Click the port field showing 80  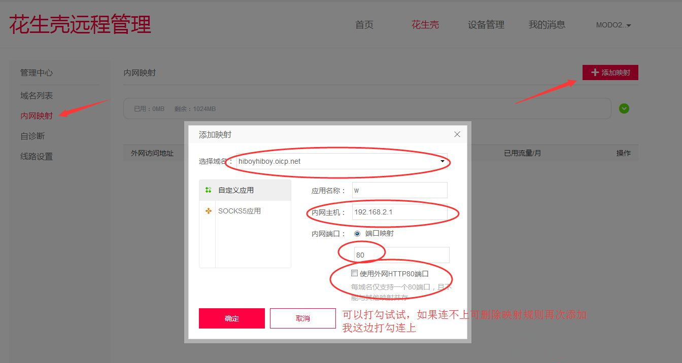tap(401, 255)
